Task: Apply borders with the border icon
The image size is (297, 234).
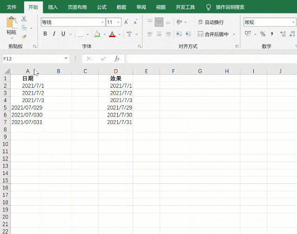Action: 80,34
